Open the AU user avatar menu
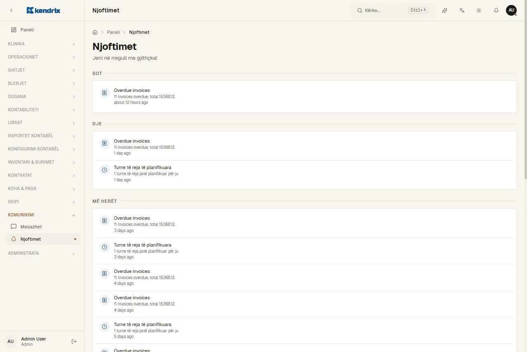 point(511,10)
